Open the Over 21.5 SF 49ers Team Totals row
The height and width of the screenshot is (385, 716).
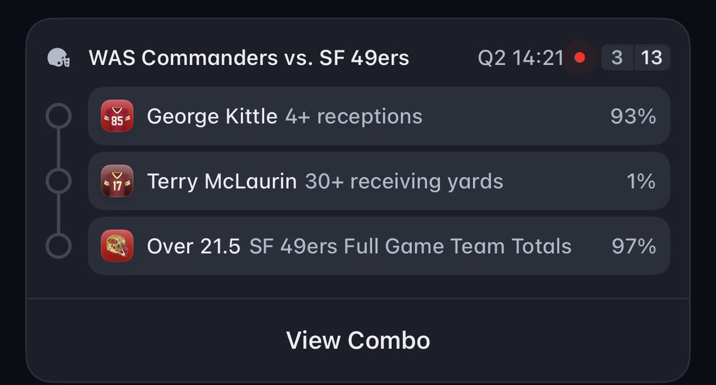coord(379,246)
